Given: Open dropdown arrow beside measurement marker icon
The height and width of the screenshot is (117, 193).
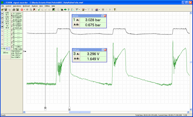Looking at the screenshot, I should [x=79, y=10].
